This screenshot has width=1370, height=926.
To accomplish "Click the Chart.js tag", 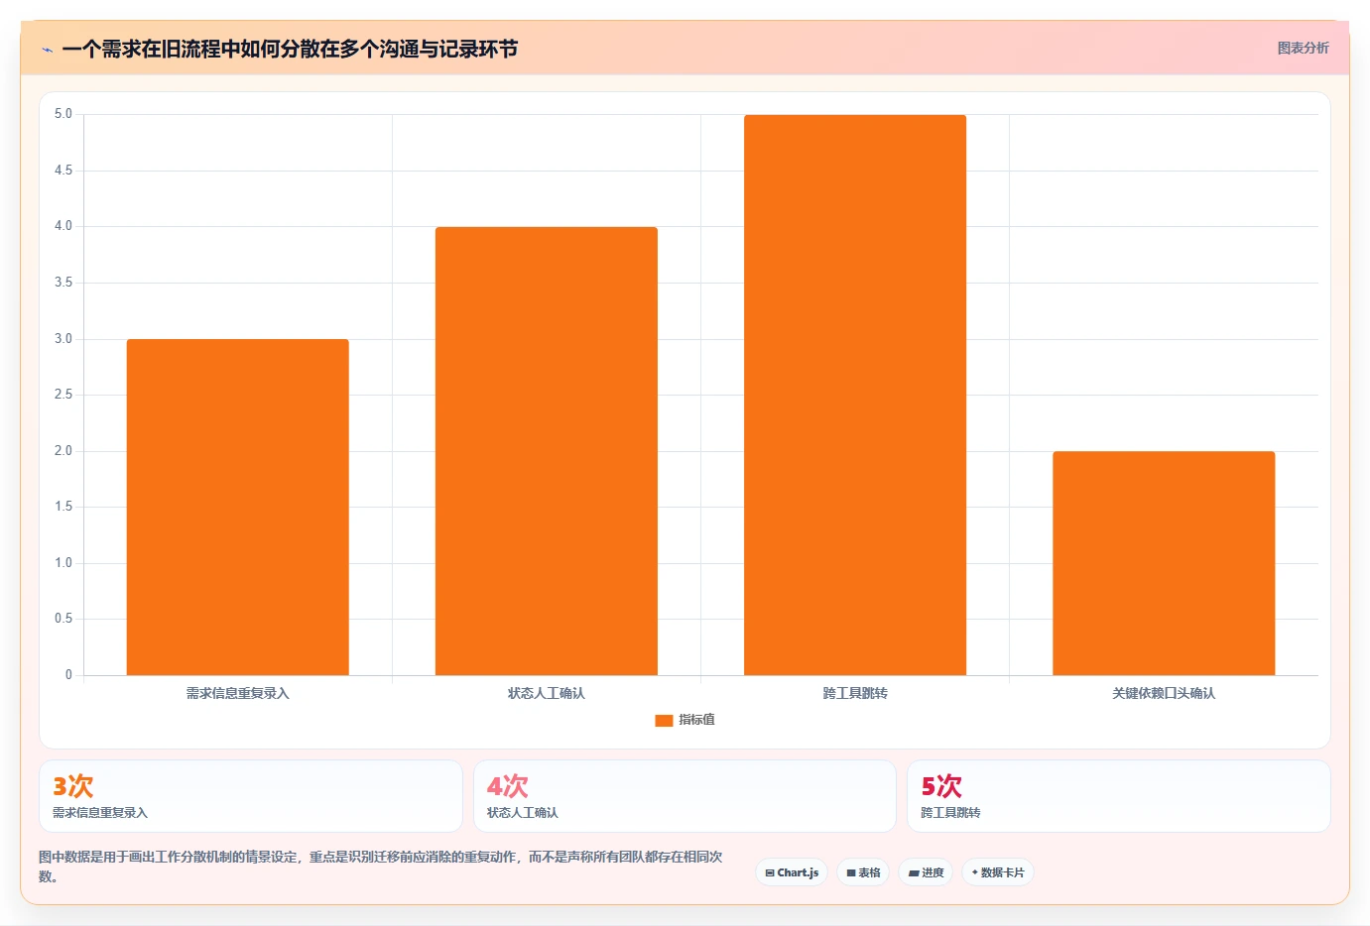I will click(x=792, y=872).
